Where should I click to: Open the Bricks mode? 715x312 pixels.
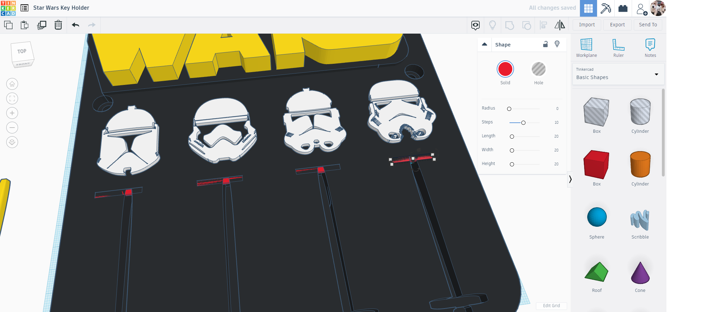pos(623,8)
